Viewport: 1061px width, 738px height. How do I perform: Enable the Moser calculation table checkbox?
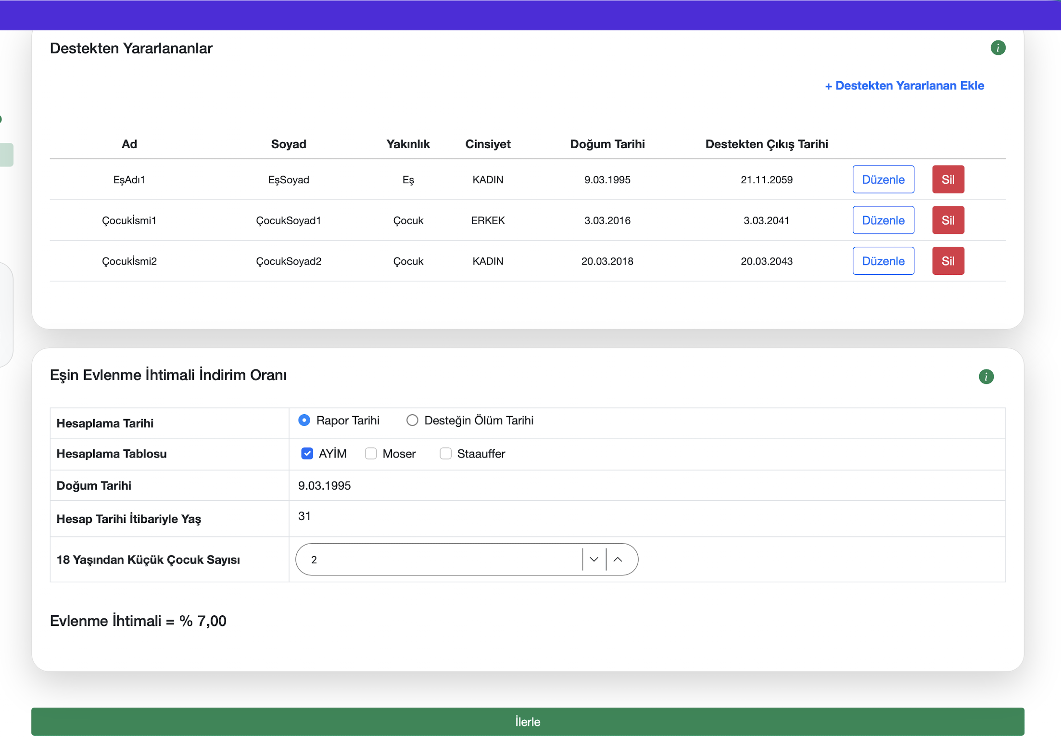point(371,453)
